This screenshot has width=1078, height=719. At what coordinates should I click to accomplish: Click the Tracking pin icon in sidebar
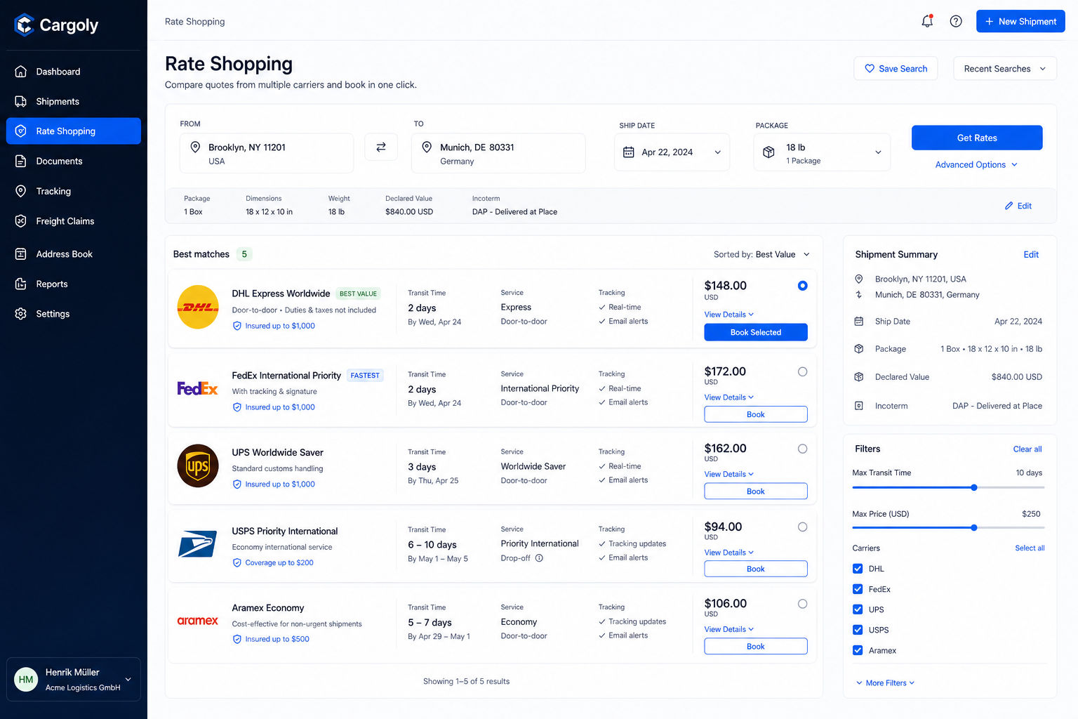[21, 191]
